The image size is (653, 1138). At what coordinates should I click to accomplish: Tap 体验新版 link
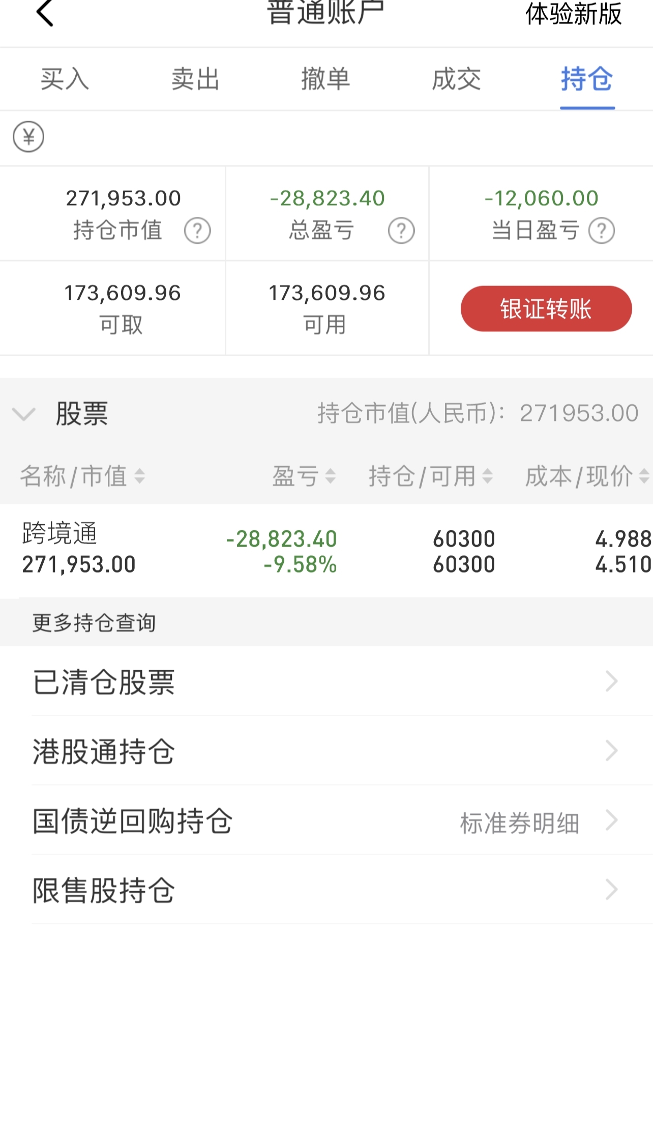(573, 14)
